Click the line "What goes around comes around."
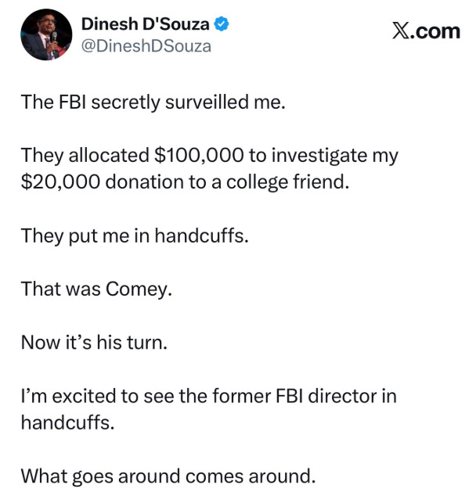Viewport: 476px width, 496px height. tap(168, 475)
